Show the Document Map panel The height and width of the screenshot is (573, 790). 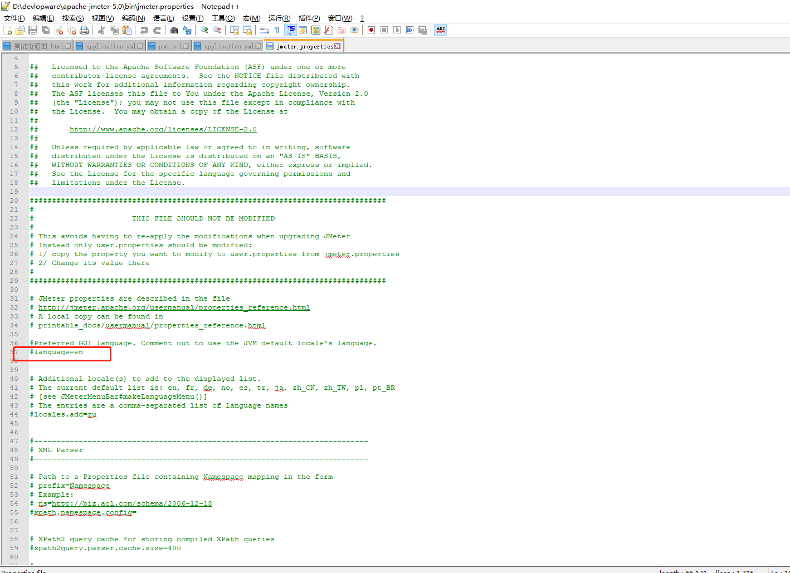click(316, 30)
